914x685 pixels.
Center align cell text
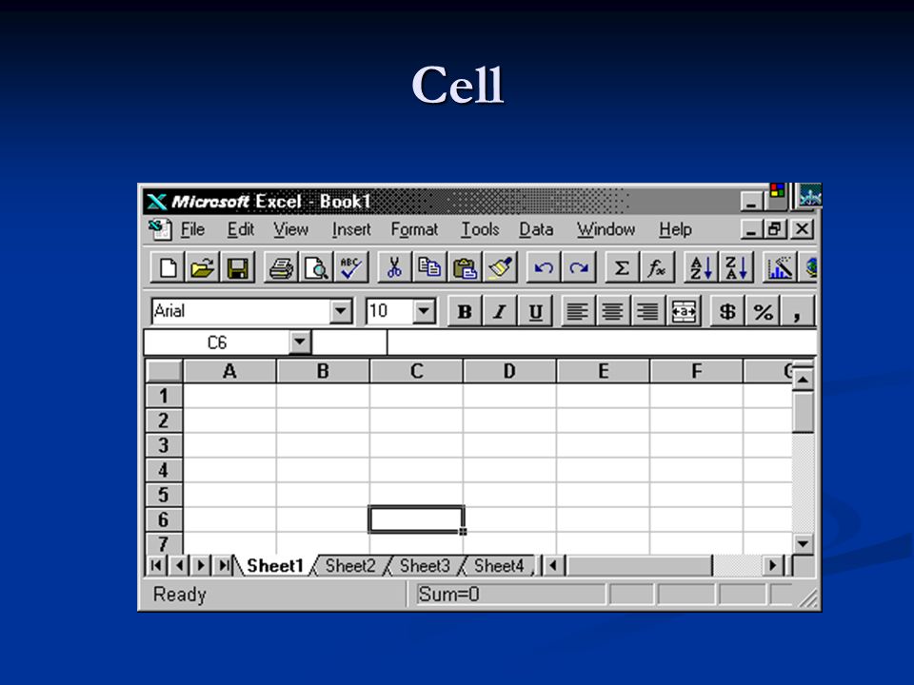coord(612,312)
